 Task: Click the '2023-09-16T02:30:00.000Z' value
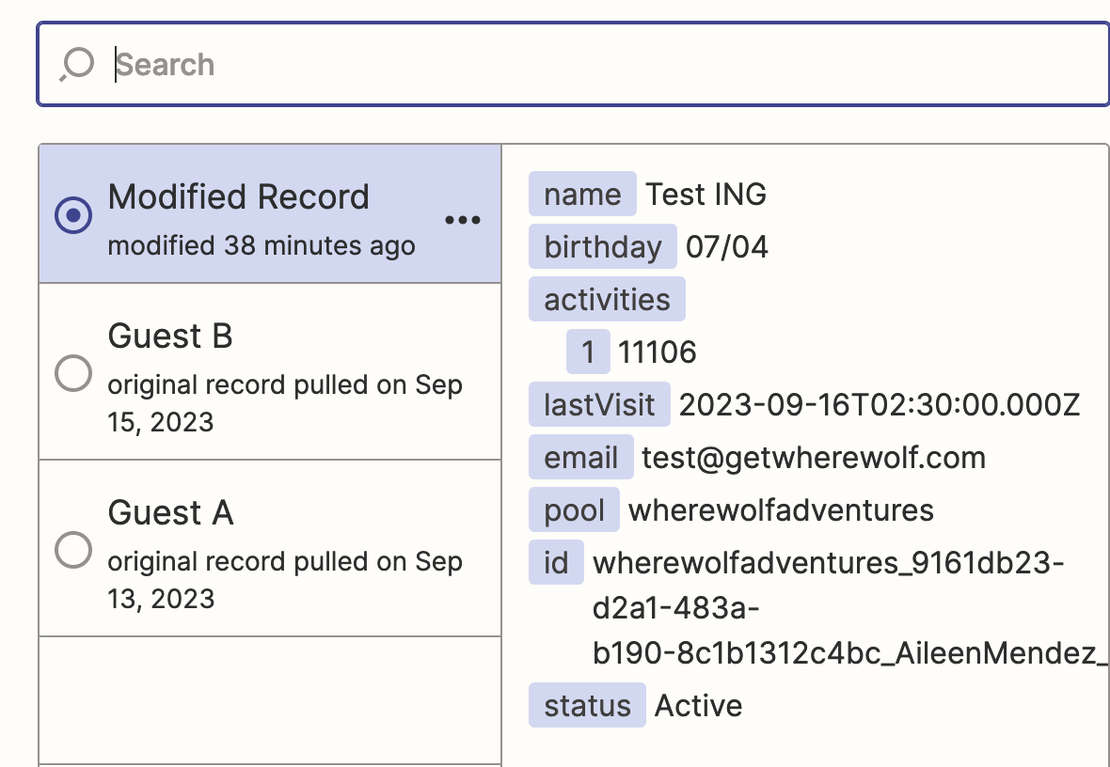[880, 405]
